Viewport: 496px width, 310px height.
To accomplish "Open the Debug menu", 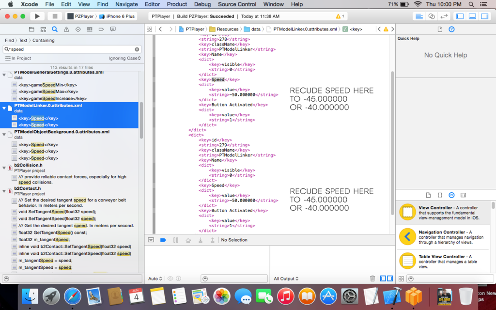I will [x=202, y=4].
